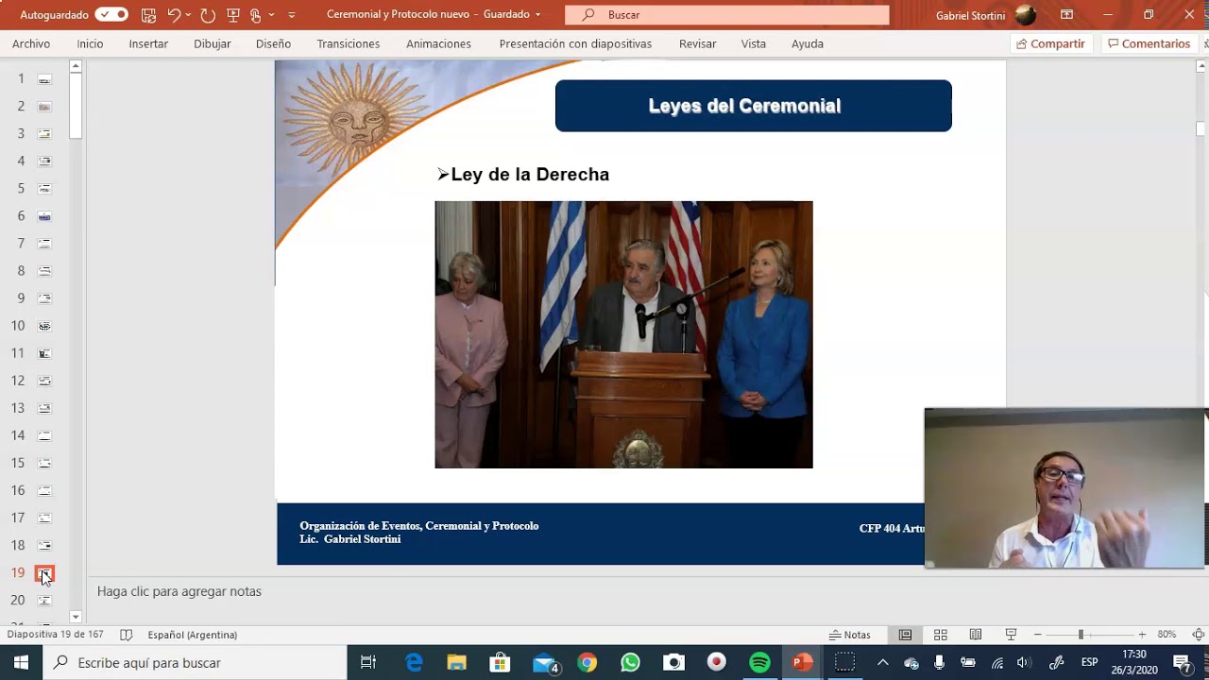Open the touch/mouse mode dropdown arrow
The width and height of the screenshot is (1209, 680).
pyautogui.click(x=271, y=15)
